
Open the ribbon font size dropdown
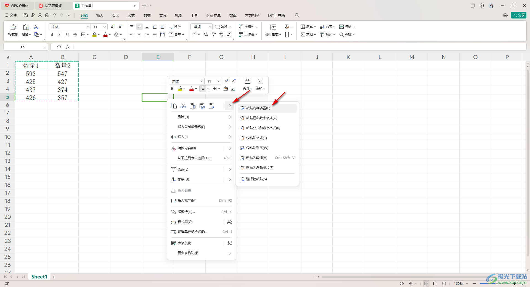tap(105, 27)
